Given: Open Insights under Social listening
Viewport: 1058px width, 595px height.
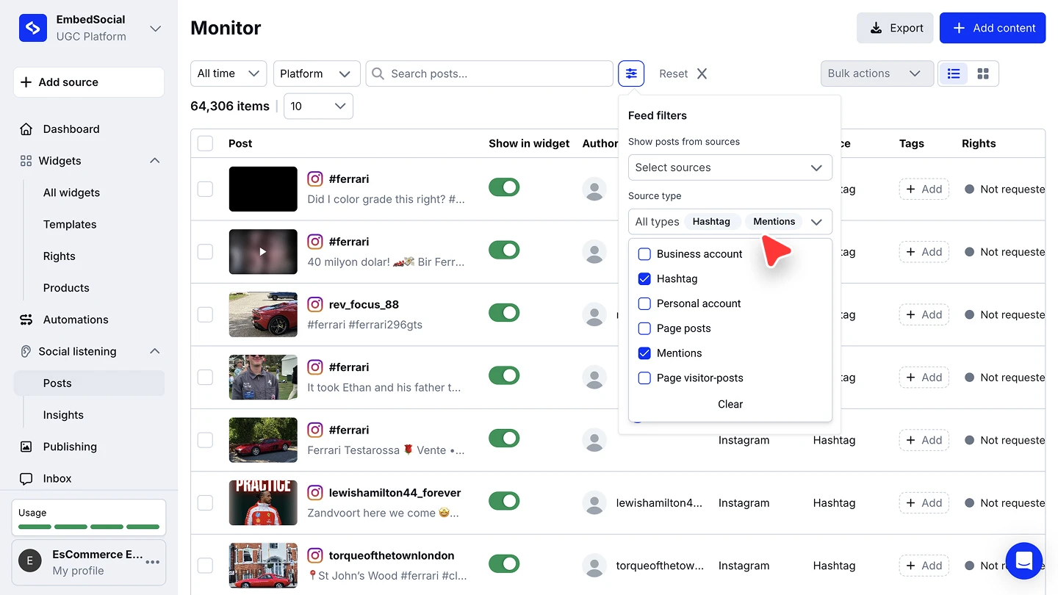Looking at the screenshot, I should (x=63, y=415).
